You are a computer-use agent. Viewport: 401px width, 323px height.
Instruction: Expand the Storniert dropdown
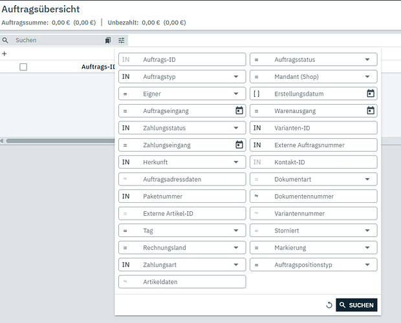tap(367, 231)
